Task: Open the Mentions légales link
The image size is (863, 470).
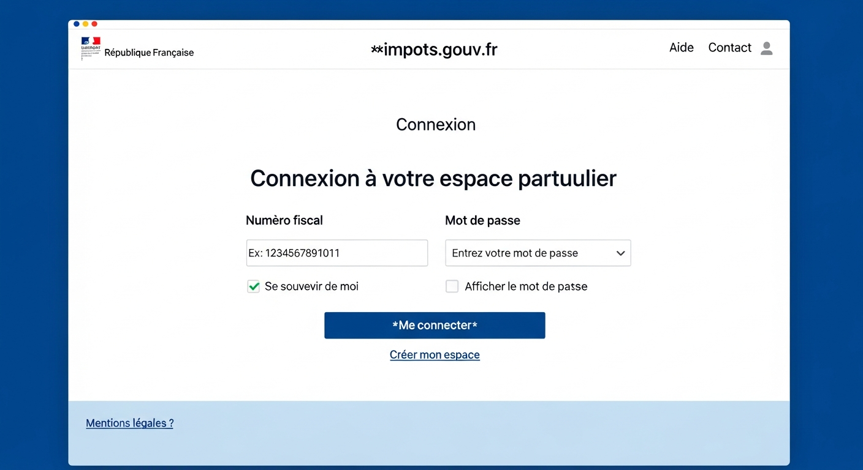Action: (129, 423)
